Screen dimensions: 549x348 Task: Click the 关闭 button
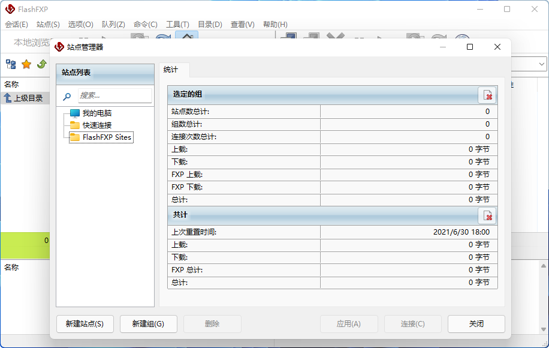pyautogui.click(x=476, y=324)
